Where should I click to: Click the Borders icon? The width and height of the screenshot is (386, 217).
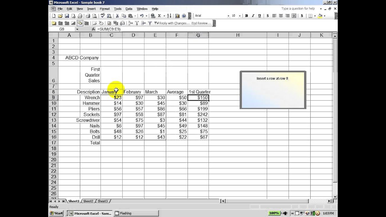(x=310, y=16)
